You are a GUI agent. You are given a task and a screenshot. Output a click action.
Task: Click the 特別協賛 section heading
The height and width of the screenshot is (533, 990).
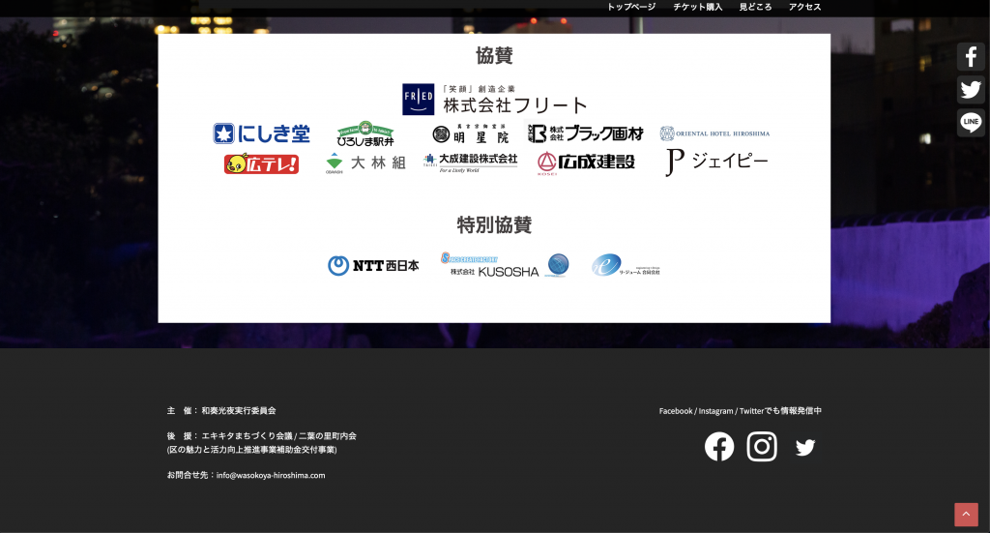494,224
